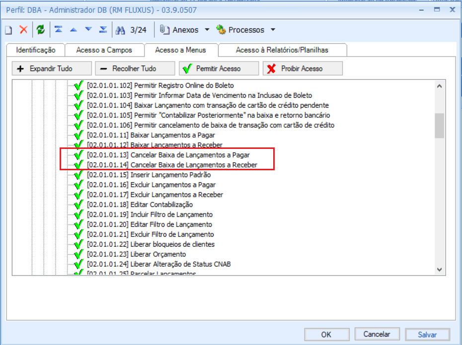Toggle checkmark for 02.01.01.103 Data de Vencimento
The width and height of the screenshot is (462, 345).
(x=78, y=95)
